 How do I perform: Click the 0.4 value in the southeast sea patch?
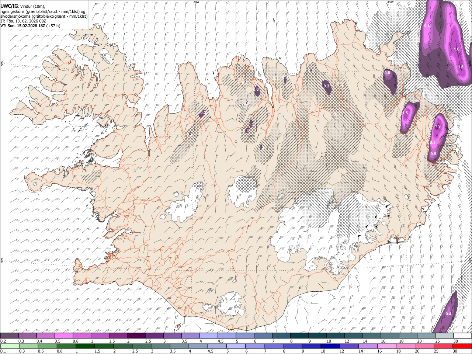click(x=448, y=314)
